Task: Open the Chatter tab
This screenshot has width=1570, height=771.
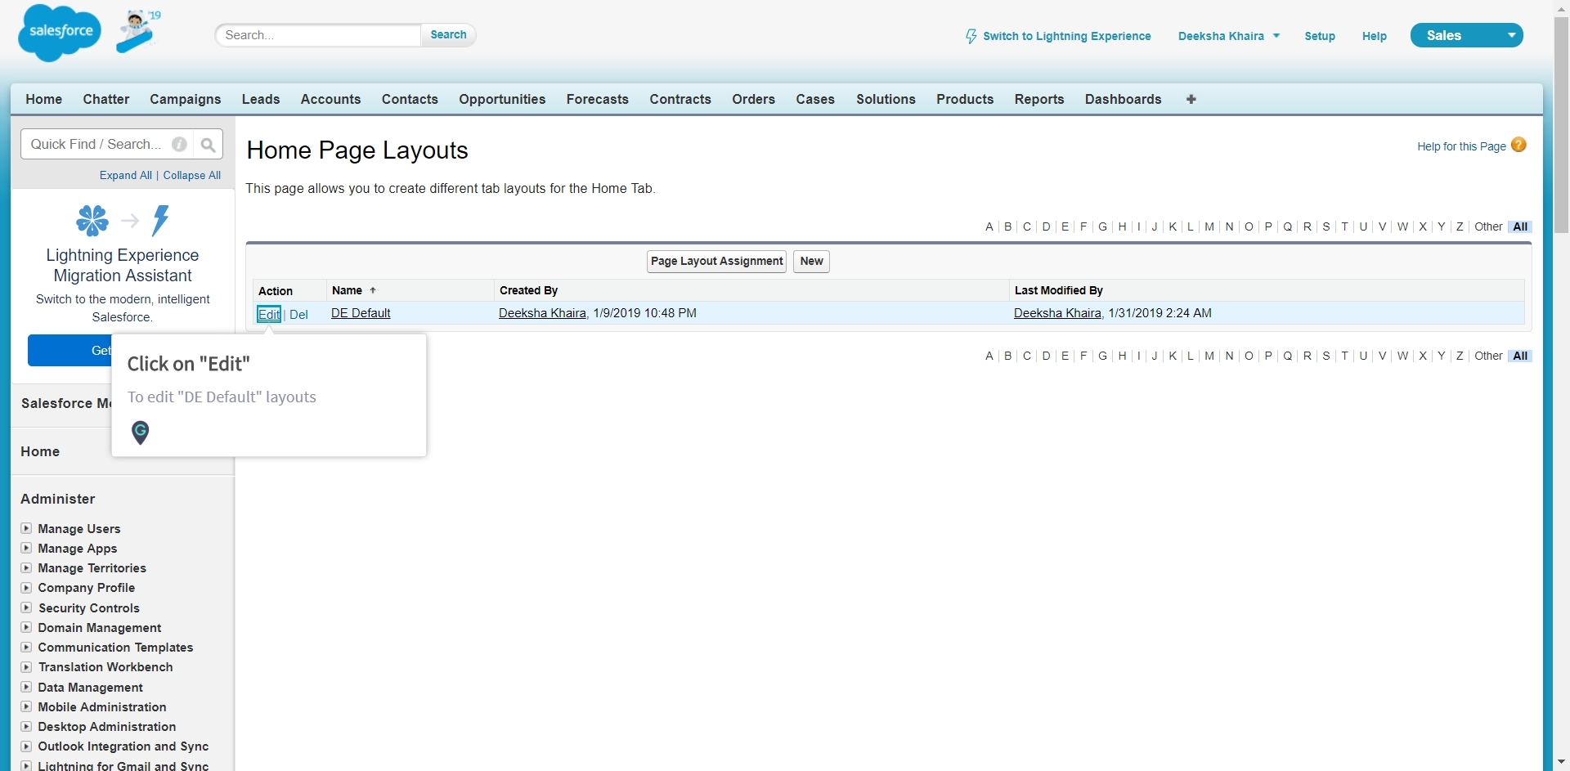Action: click(106, 99)
